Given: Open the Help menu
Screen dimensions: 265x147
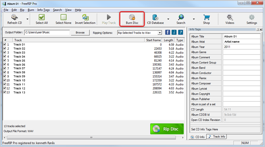Looking at the screenshot, I should (78, 10).
